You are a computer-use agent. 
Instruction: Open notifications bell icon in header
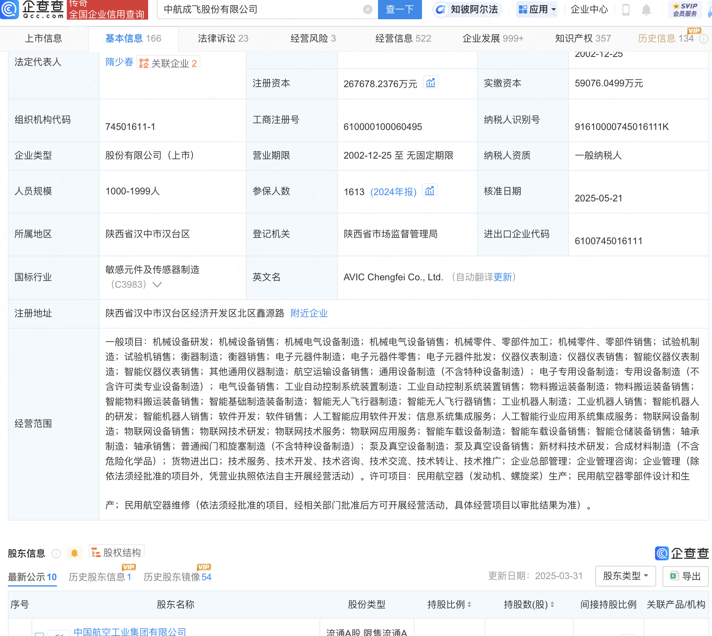(646, 9)
